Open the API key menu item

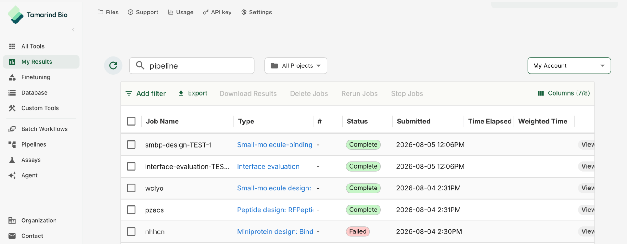coord(217,12)
